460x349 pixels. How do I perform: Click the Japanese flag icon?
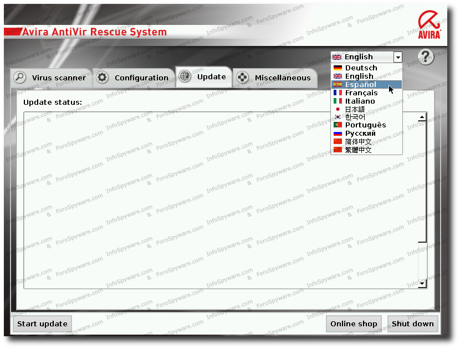(x=338, y=109)
